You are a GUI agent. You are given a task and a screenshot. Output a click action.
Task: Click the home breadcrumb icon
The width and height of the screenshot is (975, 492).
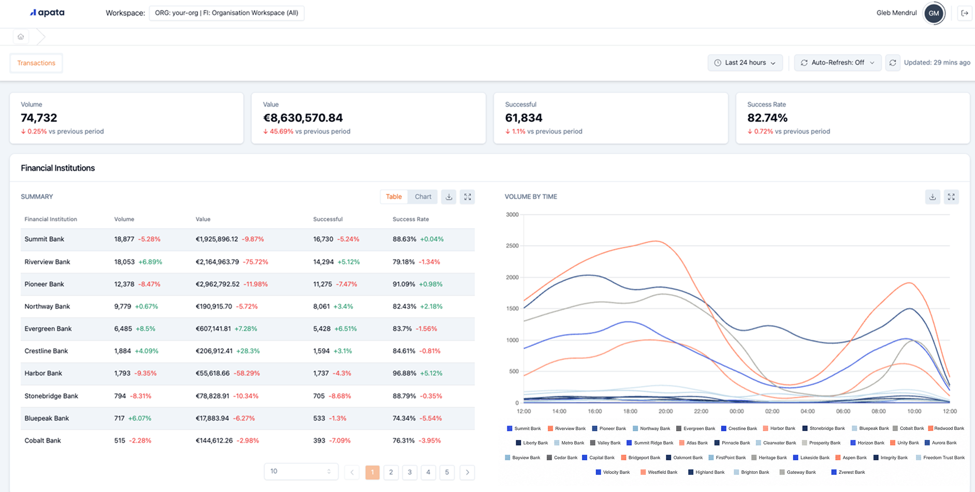pyautogui.click(x=21, y=37)
